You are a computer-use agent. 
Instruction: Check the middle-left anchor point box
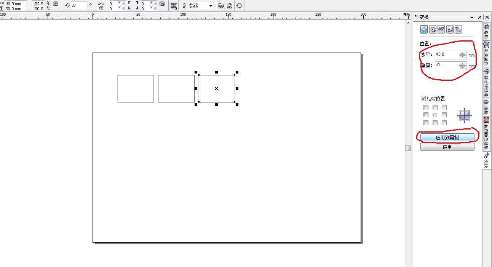(x=426, y=115)
